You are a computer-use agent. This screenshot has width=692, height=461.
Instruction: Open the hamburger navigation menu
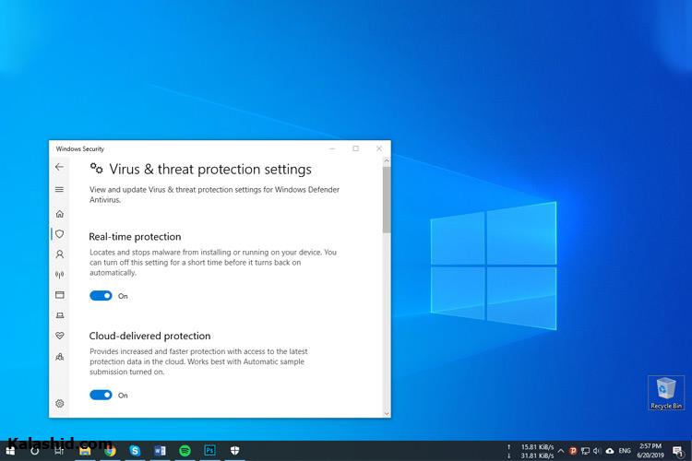60,189
